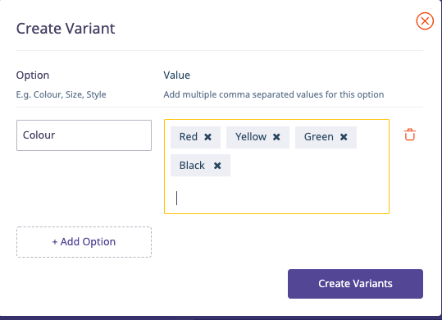Select the Red tag label
This screenshot has height=320, width=442.
tap(189, 137)
